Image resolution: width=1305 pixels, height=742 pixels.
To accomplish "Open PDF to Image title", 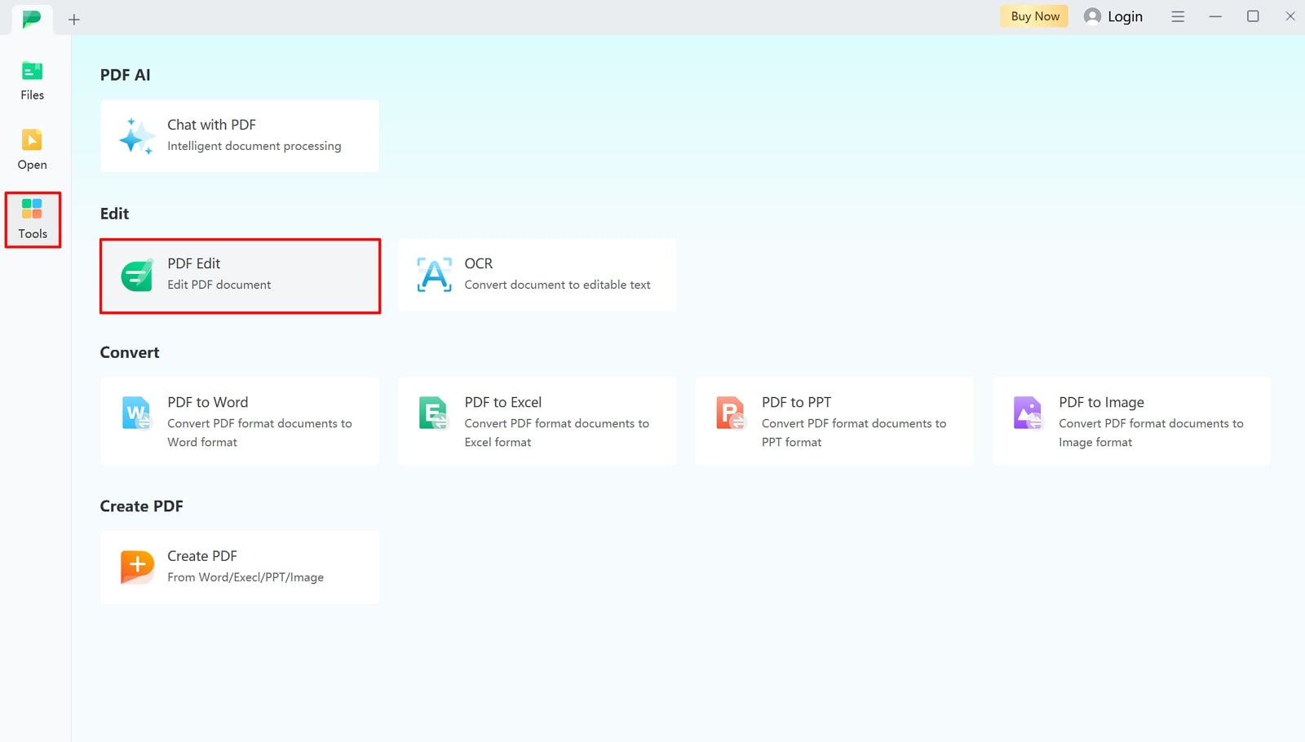I will click(1101, 402).
